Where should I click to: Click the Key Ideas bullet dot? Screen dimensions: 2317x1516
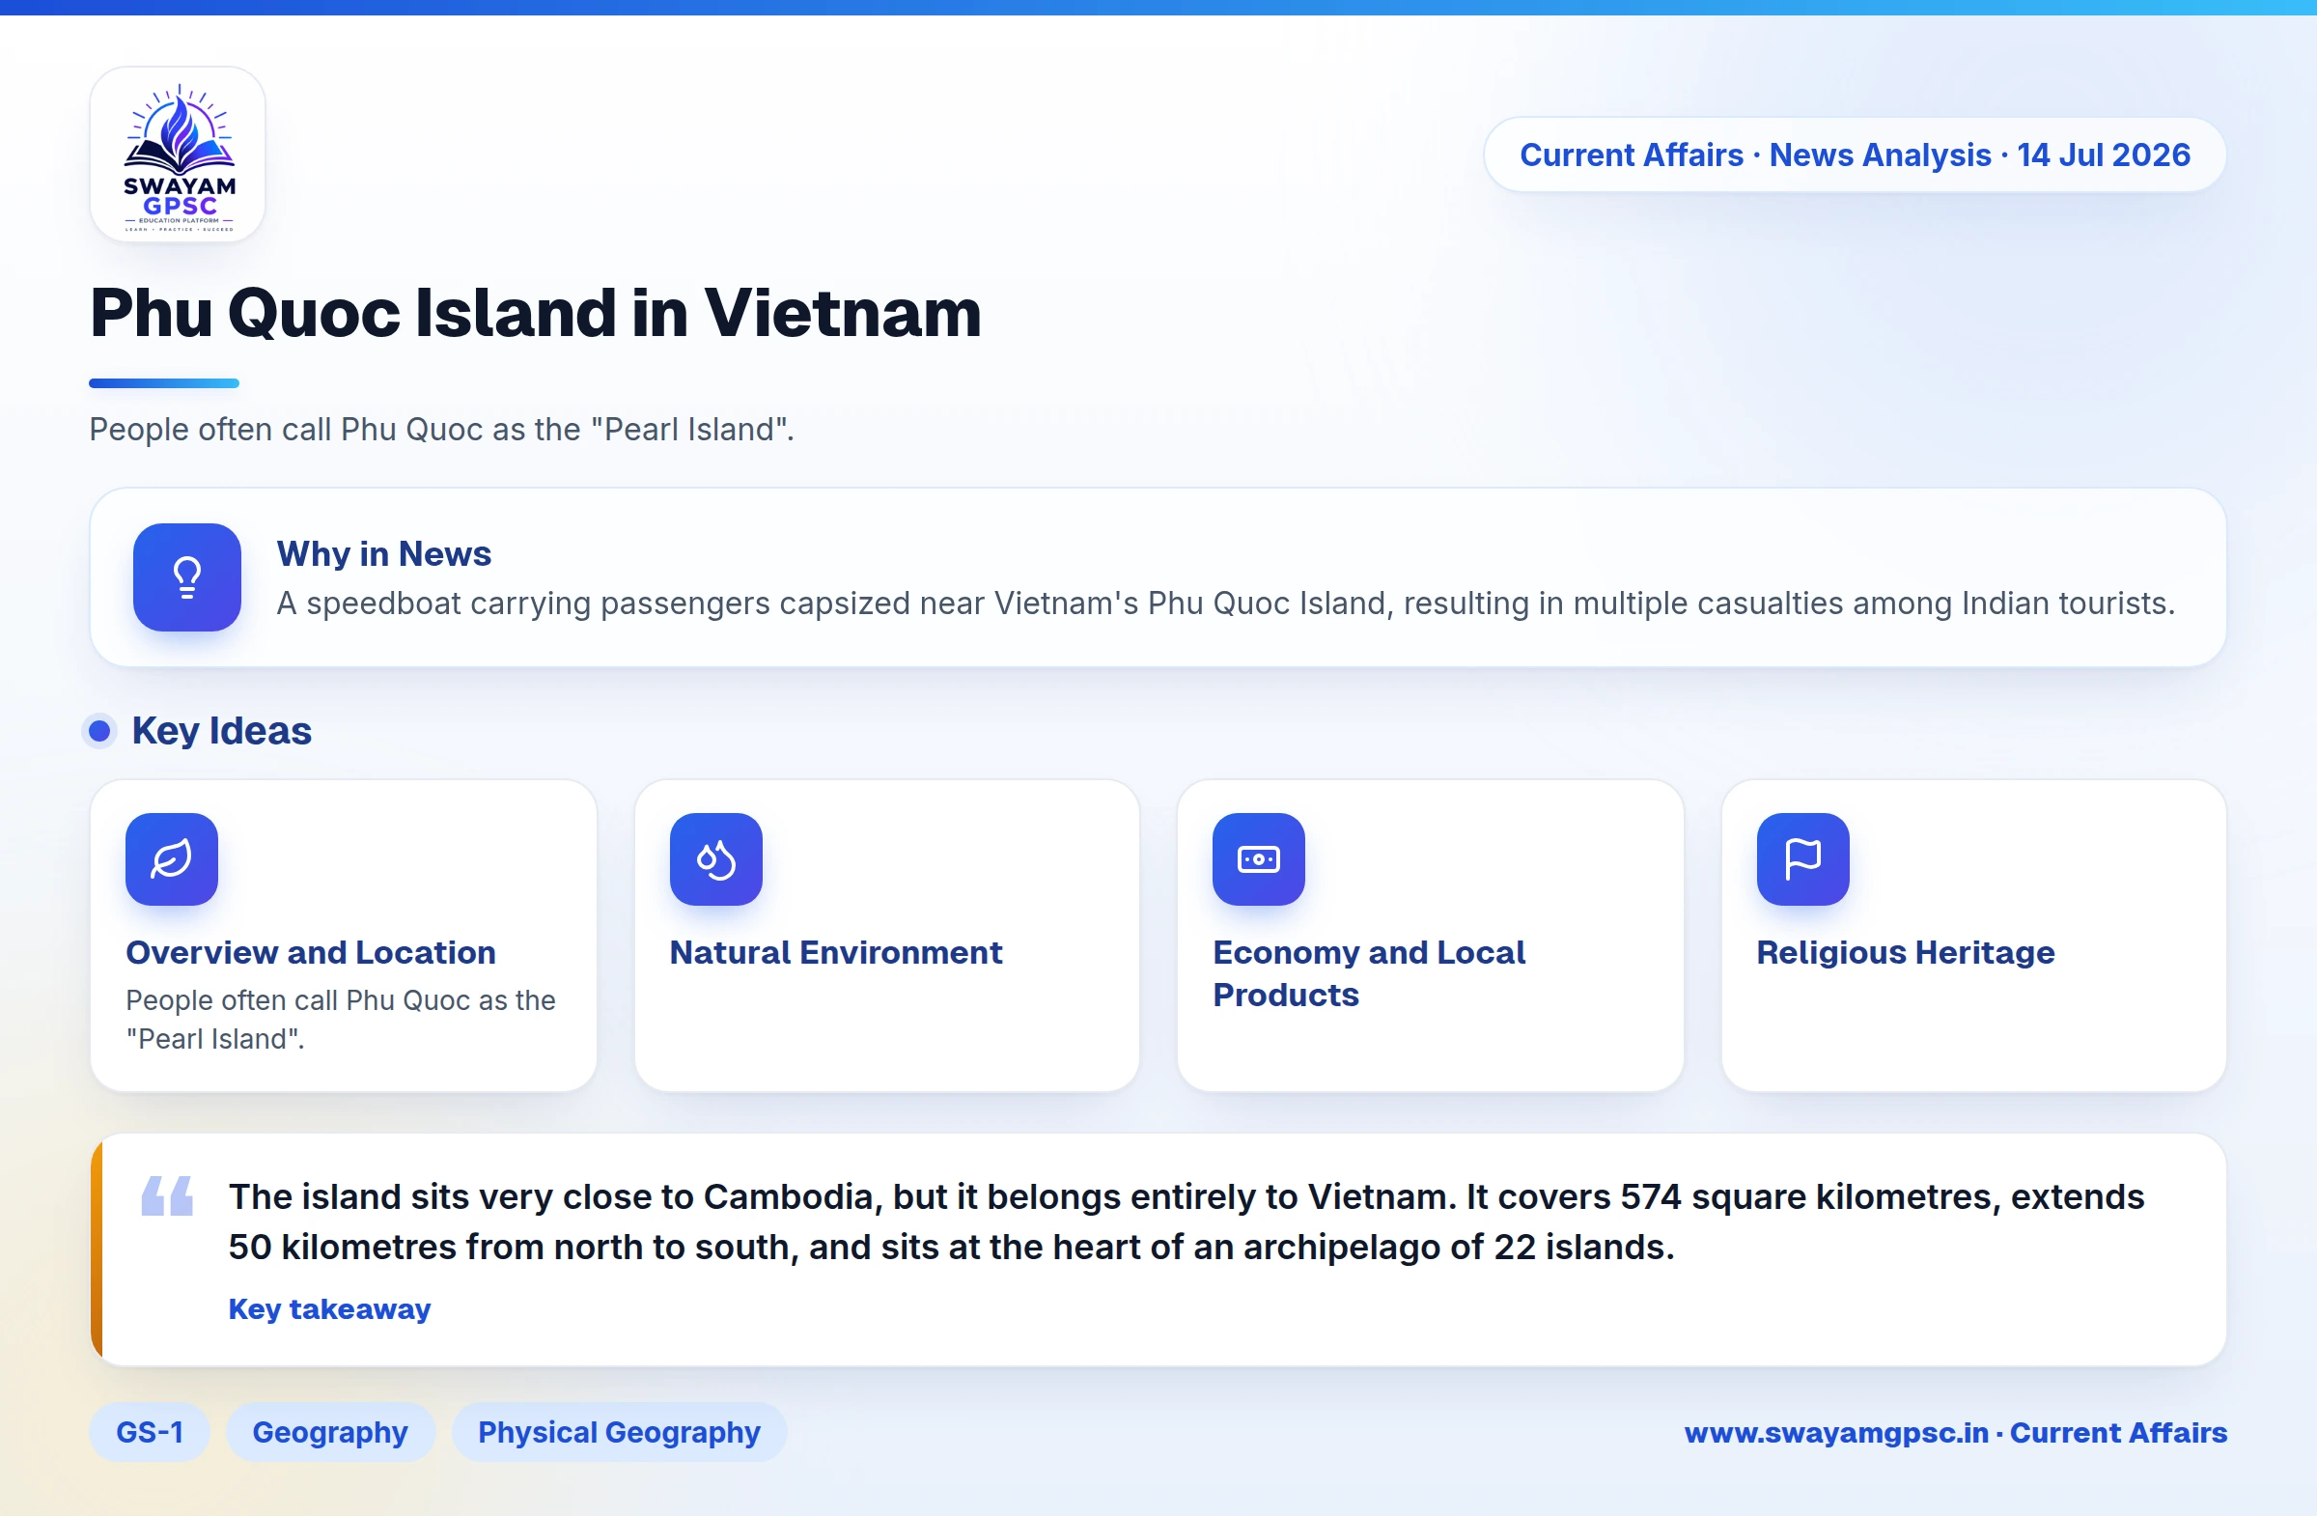click(99, 730)
